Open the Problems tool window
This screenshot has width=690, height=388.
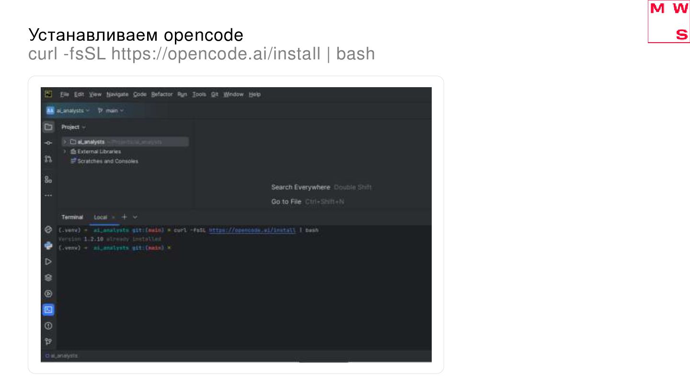coord(48,326)
